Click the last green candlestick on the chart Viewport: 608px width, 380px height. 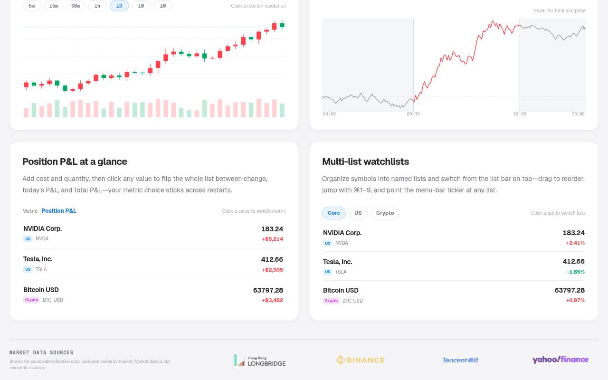pyautogui.click(x=282, y=25)
